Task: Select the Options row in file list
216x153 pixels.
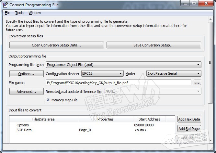Action: (x=23, y=125)
